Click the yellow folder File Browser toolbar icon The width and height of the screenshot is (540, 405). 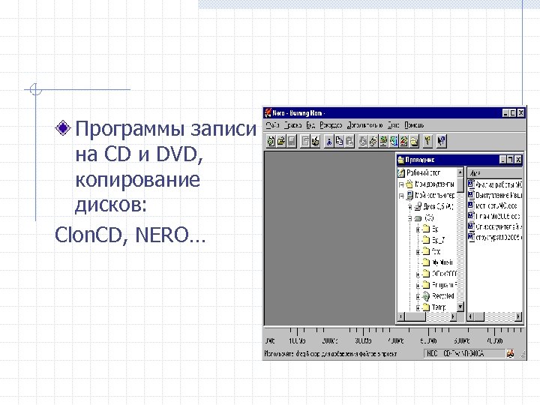pyautogui.click(x=414, y=141)
